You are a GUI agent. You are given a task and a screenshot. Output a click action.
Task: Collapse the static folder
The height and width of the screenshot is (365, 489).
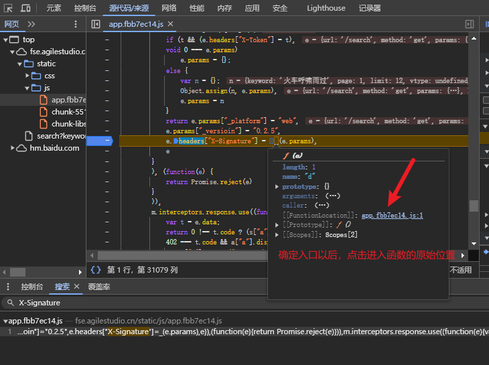coord(19,64)
